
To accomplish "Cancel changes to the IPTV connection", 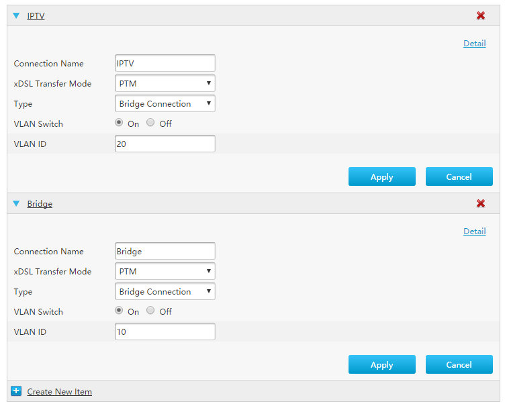I will click(459, 176).
